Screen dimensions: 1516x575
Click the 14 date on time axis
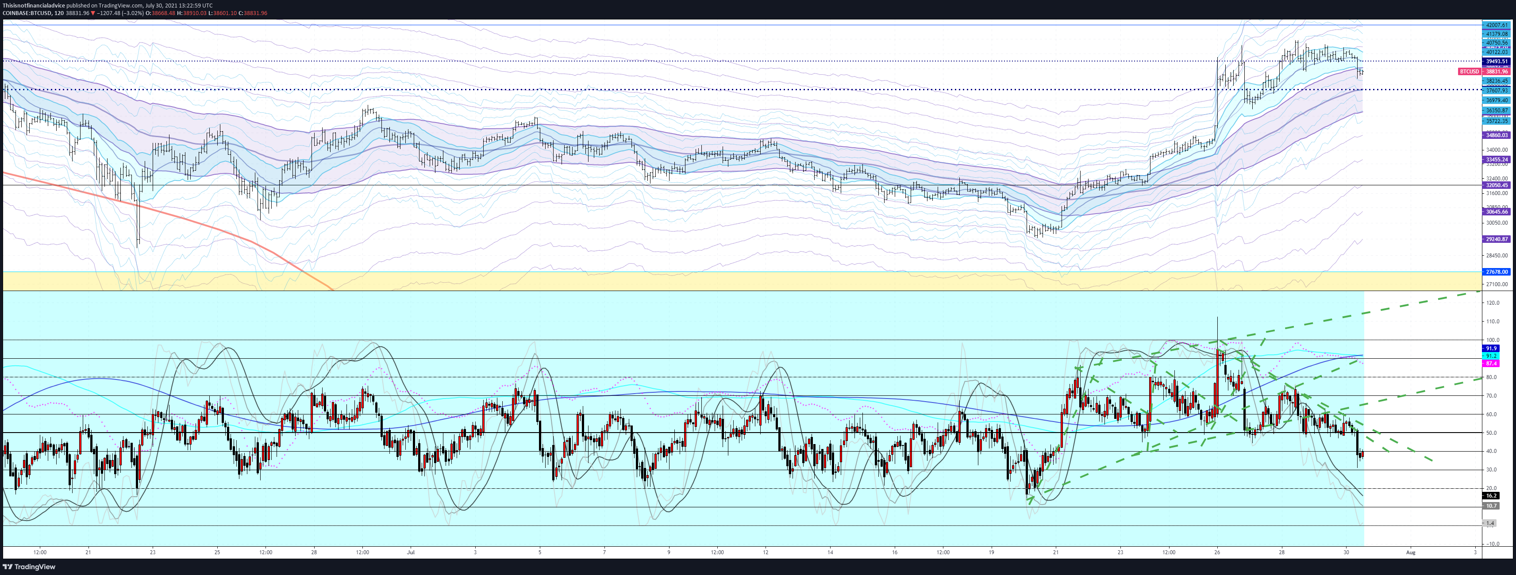pos(830,552)
